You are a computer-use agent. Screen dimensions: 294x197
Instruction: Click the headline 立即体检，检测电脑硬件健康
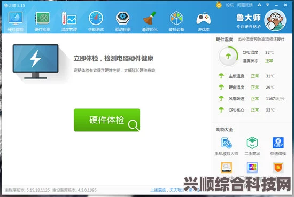(113, 58)
